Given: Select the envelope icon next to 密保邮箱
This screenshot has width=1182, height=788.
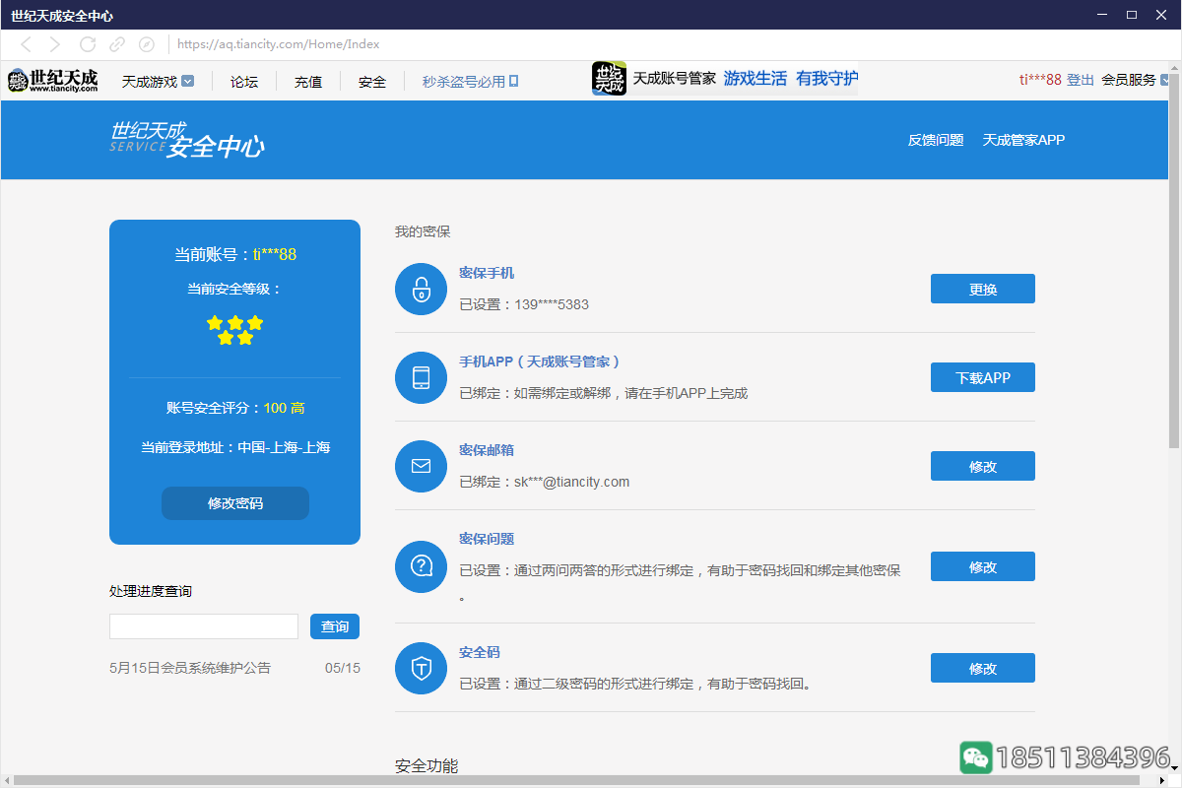Looking at the screenshot, I should (421, 466).
